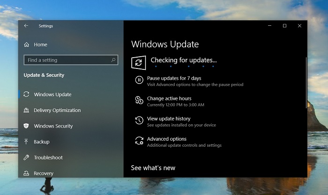Click 'Currently 12:00 PM to 3:00 AM' text

click(x=176, y=105)
